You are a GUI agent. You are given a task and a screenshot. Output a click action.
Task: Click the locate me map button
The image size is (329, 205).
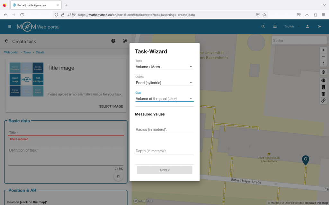pyautogui.click(x=323, y=72)
